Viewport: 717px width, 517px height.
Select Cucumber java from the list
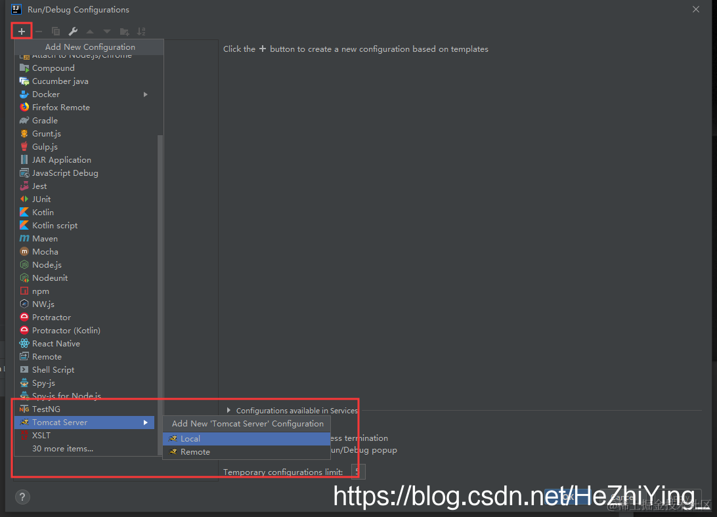click(84, 81)
